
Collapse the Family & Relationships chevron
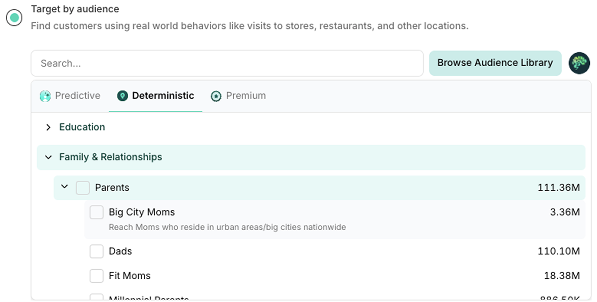click(x=48, y=157)
